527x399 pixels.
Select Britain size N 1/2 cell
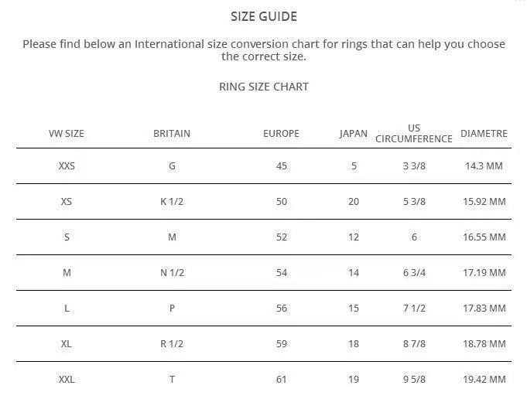[172, 273]
